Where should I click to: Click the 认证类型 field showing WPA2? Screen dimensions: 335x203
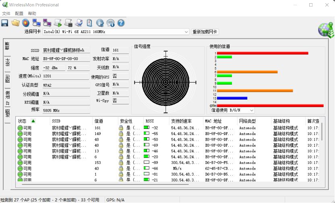66,85
